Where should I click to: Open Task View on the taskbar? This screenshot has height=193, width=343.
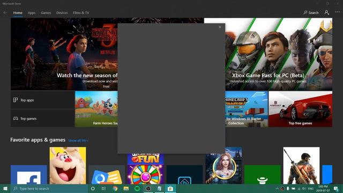[103, 189]
